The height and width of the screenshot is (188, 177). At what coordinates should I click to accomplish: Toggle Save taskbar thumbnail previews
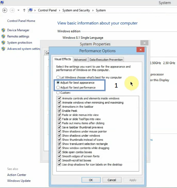[x=59, y=127]
